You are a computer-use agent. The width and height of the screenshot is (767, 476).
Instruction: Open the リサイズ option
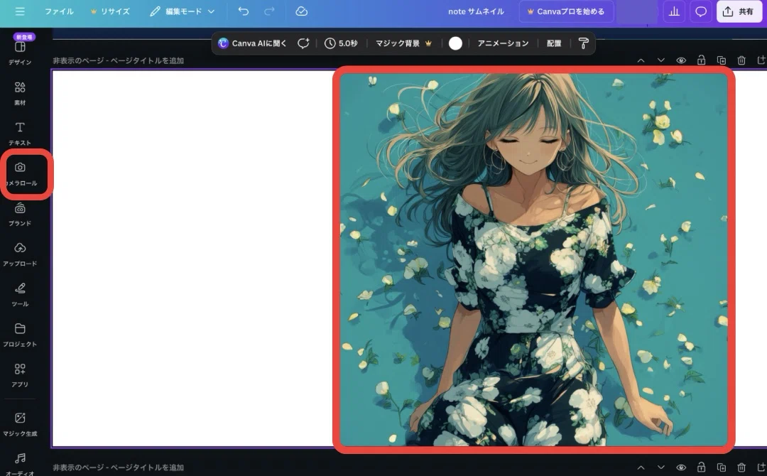point(110,11)
